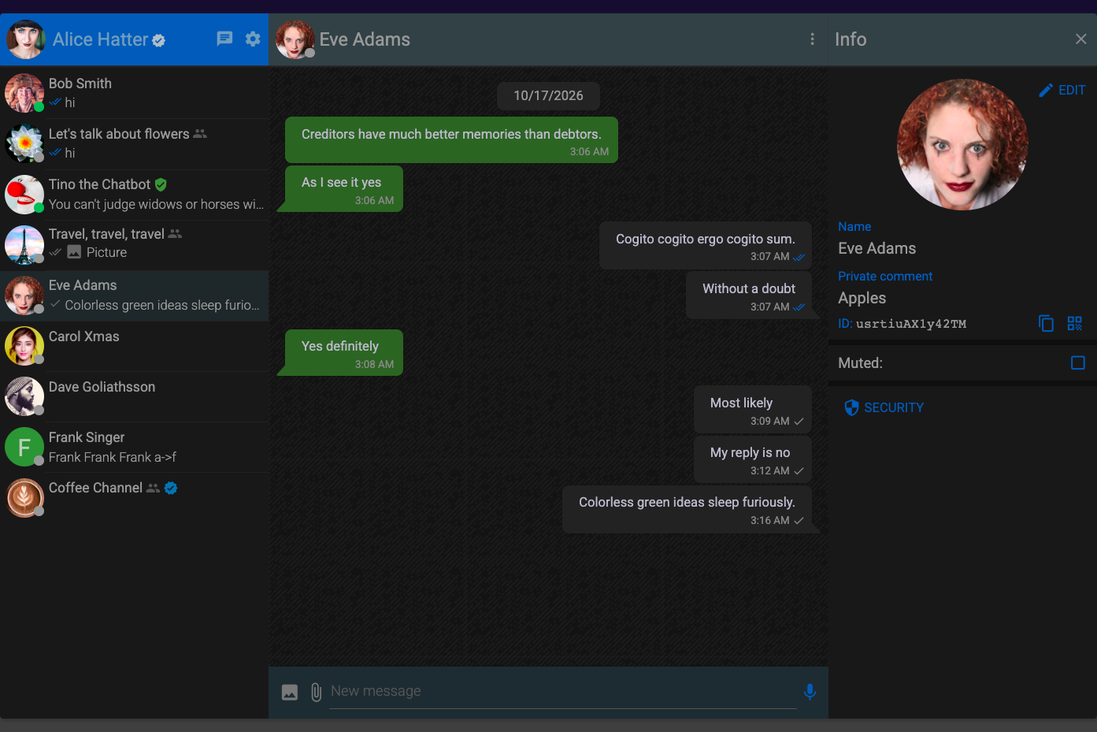Viewport: 1097px width, 732px height.
Task: Open the chat options three-dot menu
Action: pos(813,39)
